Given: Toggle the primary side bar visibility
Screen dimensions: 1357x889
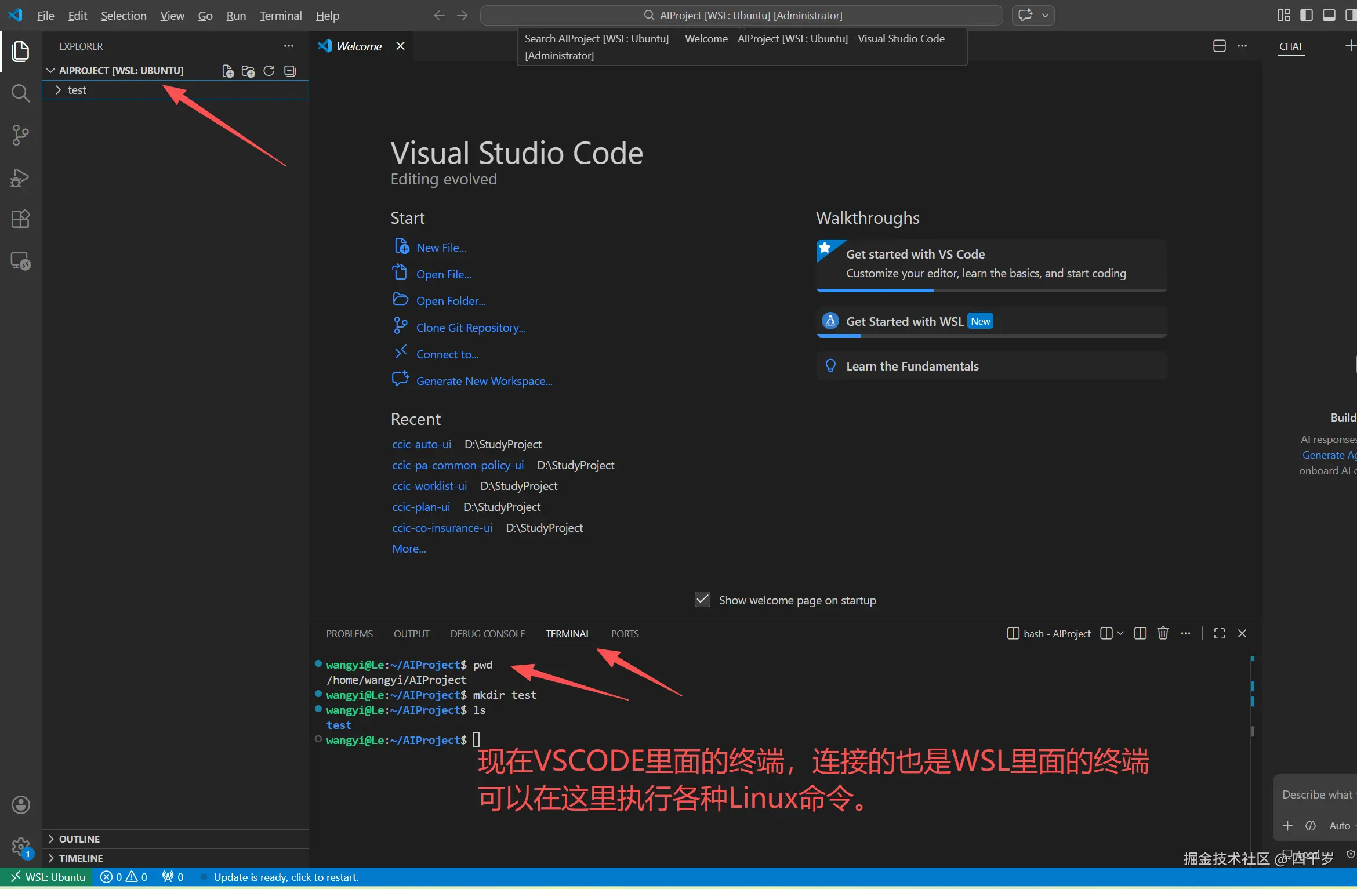Looking at the screenshot, I should tap(1306, 15).
